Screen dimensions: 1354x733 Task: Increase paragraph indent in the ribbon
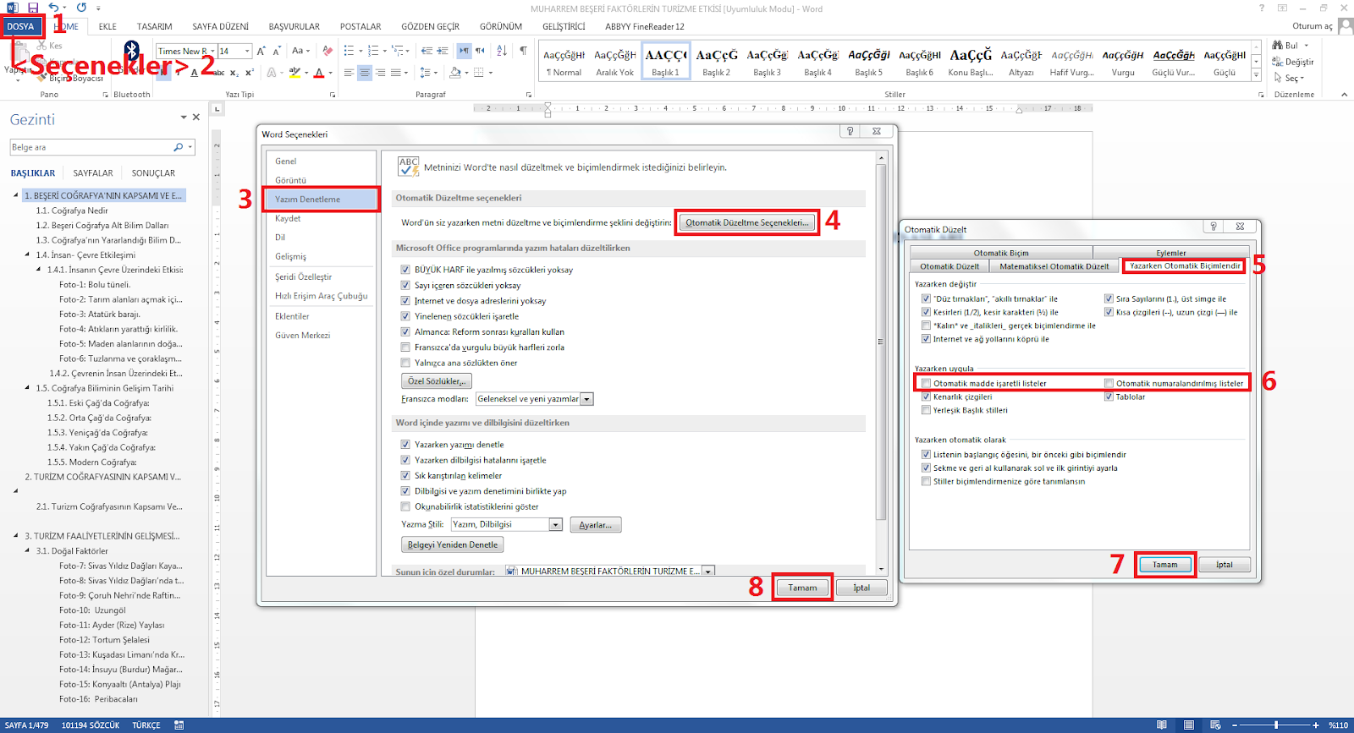pos(443,51)
